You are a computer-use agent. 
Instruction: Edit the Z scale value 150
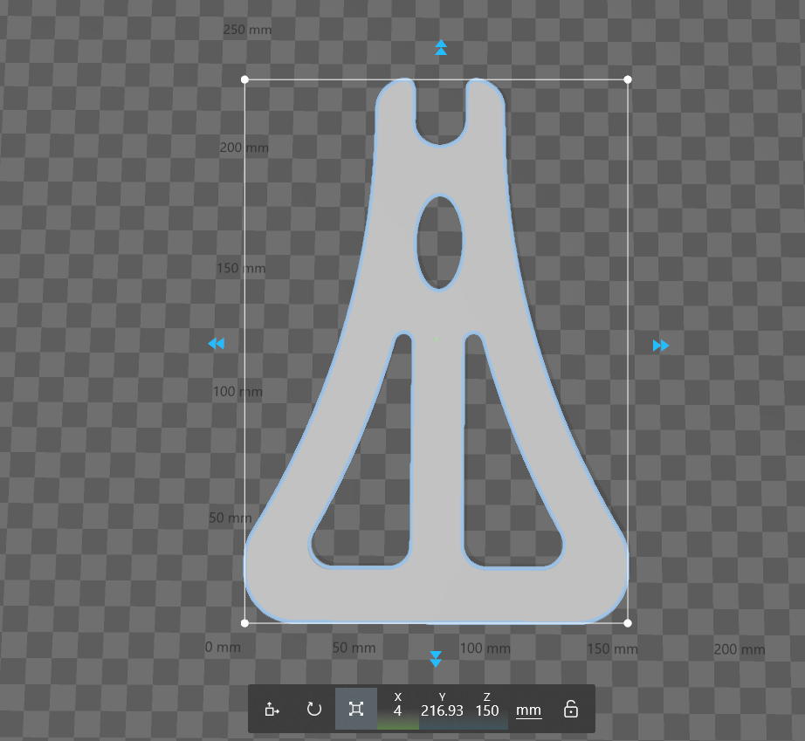click(487, 710)
